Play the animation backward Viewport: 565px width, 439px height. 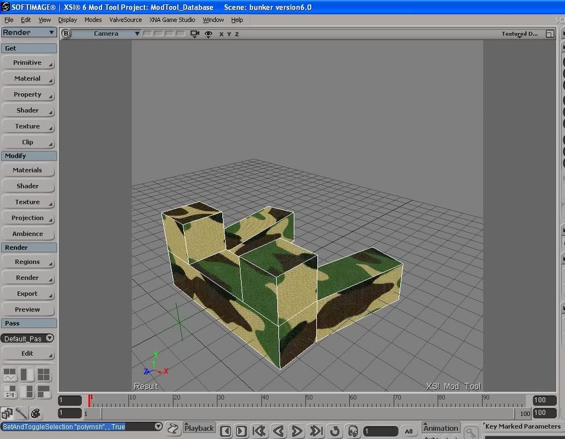coord(279,430)
